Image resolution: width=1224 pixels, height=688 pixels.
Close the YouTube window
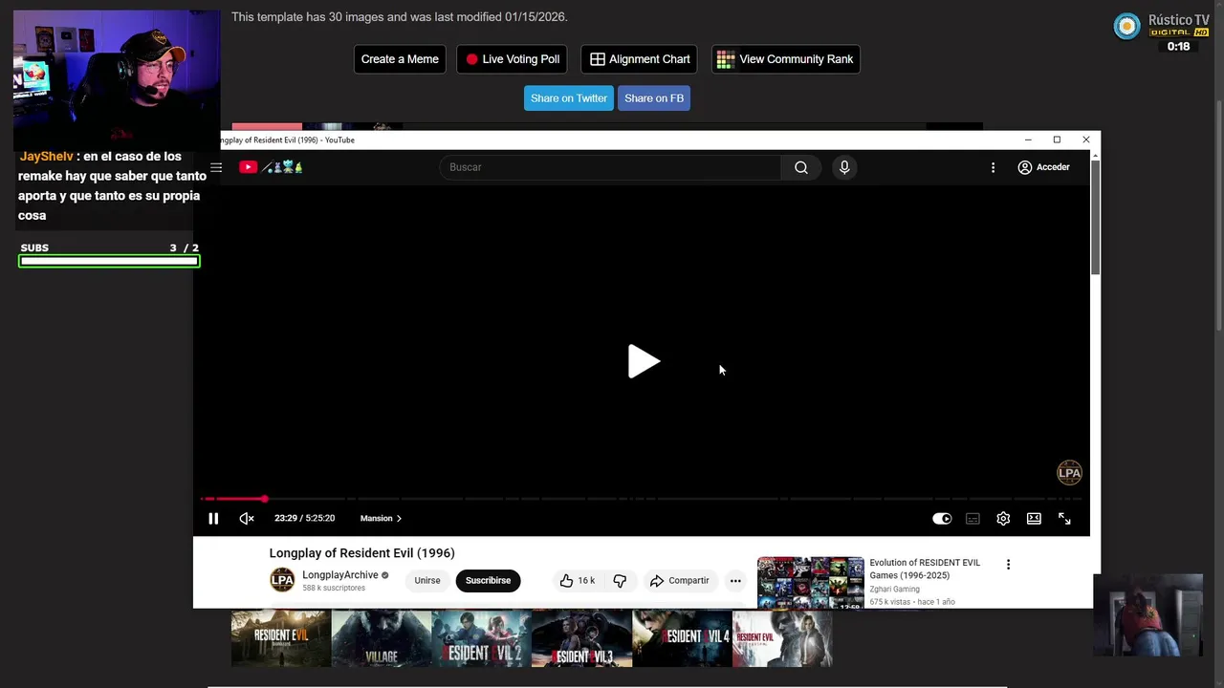tap(1086, 140)
